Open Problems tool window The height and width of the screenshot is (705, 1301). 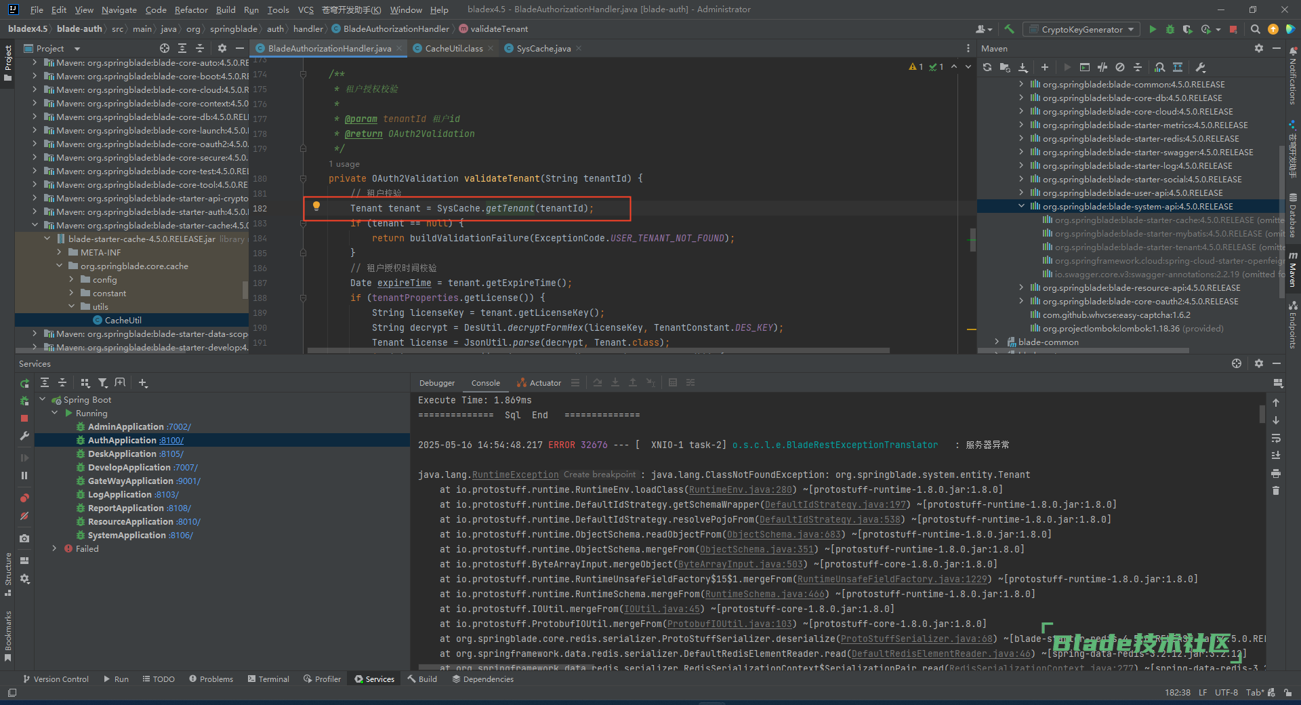(x=211, y=679)
